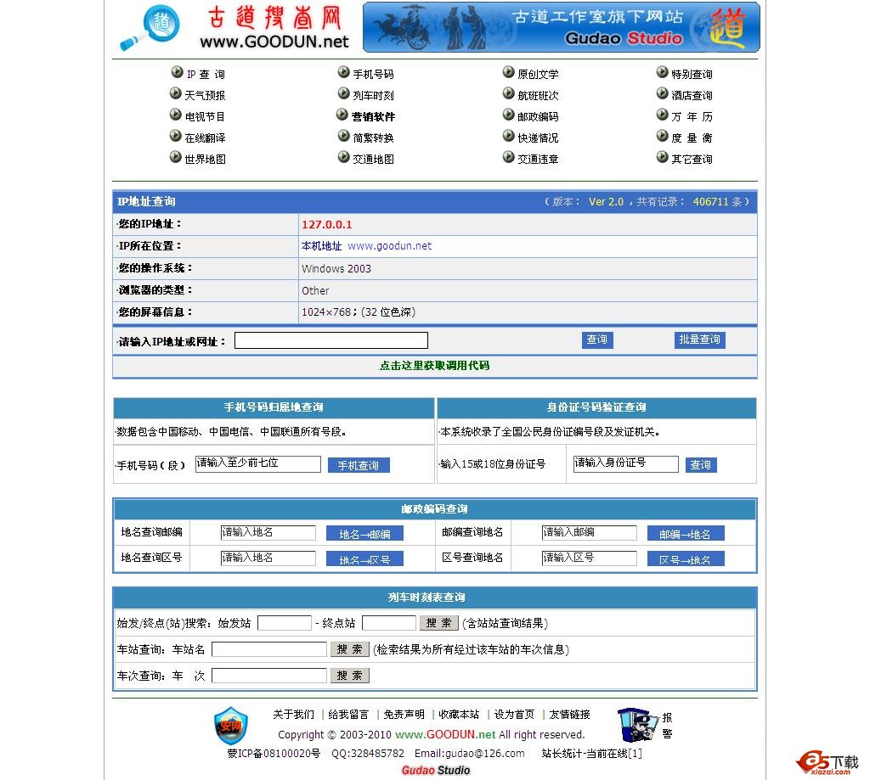Click the 地名→邮编 conversion button

tap(364, 533)
